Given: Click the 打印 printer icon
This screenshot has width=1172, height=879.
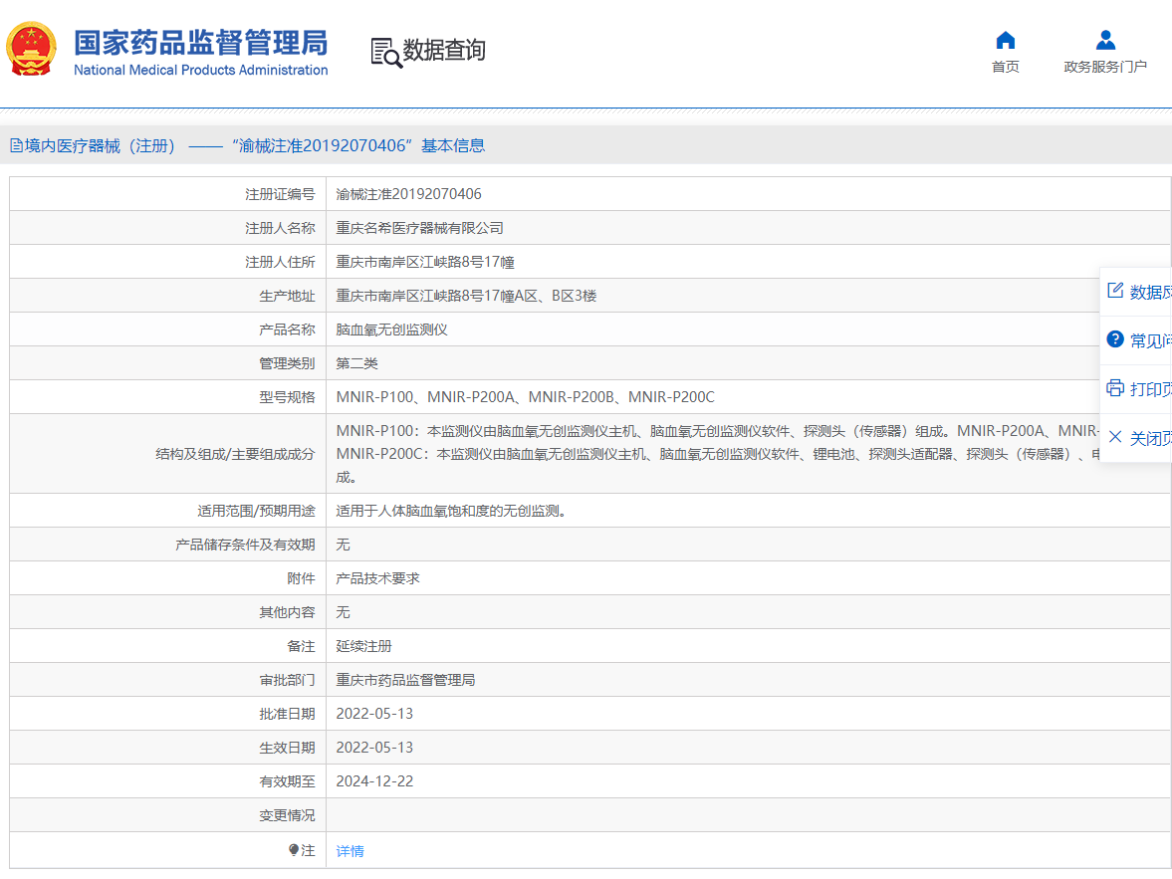Looking at the screenshot, I should tap(1114, 388).
